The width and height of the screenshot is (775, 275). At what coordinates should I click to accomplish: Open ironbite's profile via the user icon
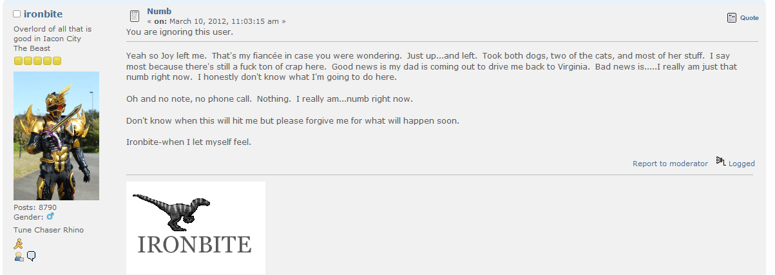click(x=19, y=256)
